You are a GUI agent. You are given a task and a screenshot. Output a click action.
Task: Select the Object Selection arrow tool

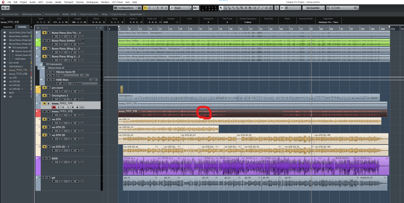pyautogui.click(x=221, y=8)
